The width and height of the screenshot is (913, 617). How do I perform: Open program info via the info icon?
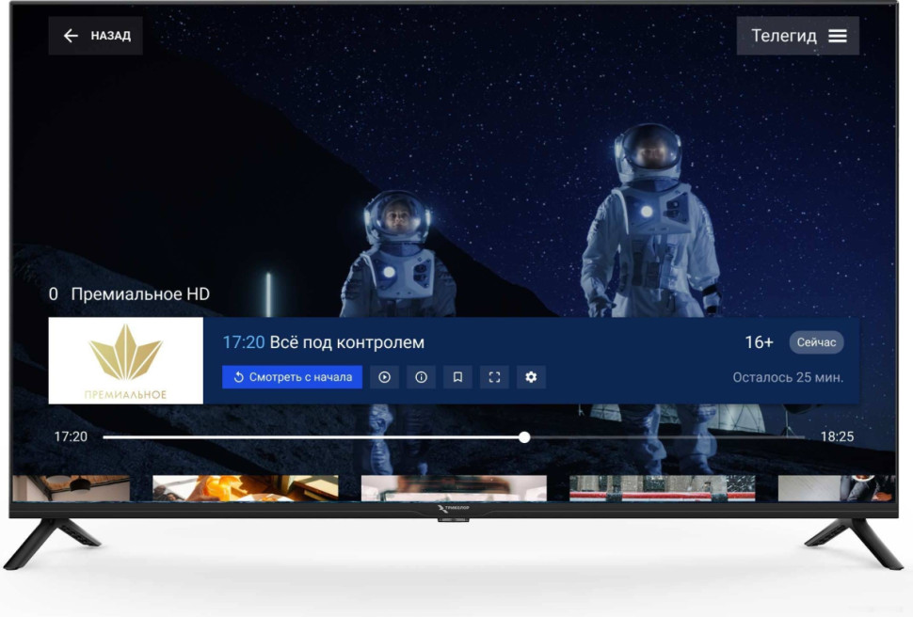[421, 377]
